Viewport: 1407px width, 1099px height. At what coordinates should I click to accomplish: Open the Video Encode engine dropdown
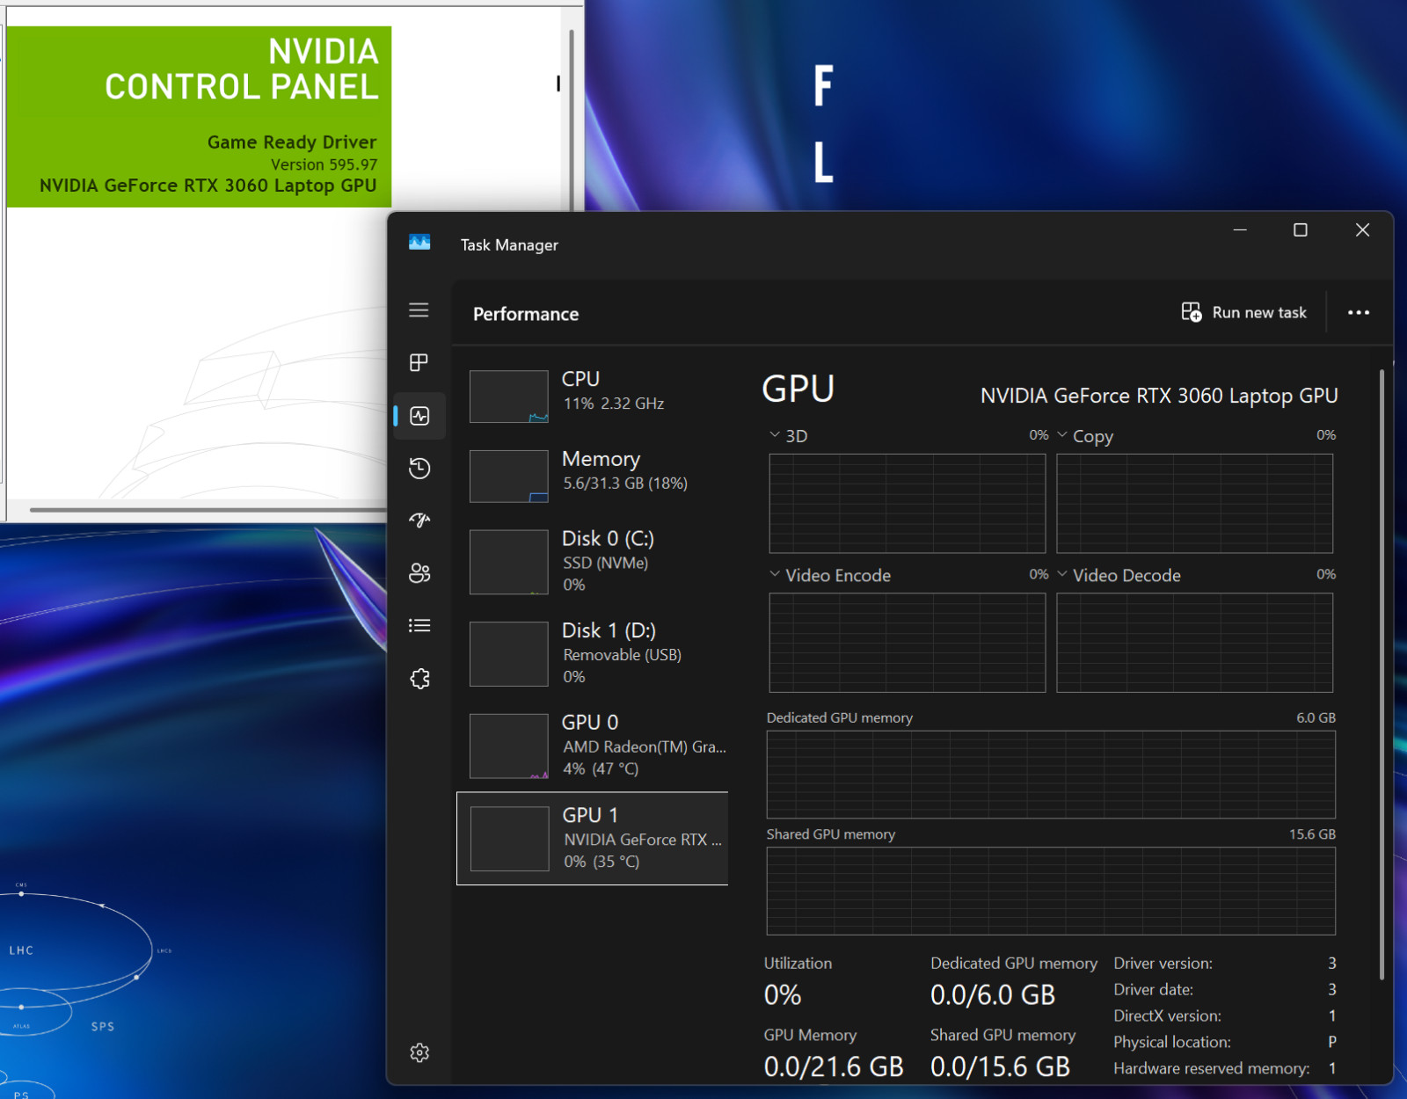pos(775,574)
